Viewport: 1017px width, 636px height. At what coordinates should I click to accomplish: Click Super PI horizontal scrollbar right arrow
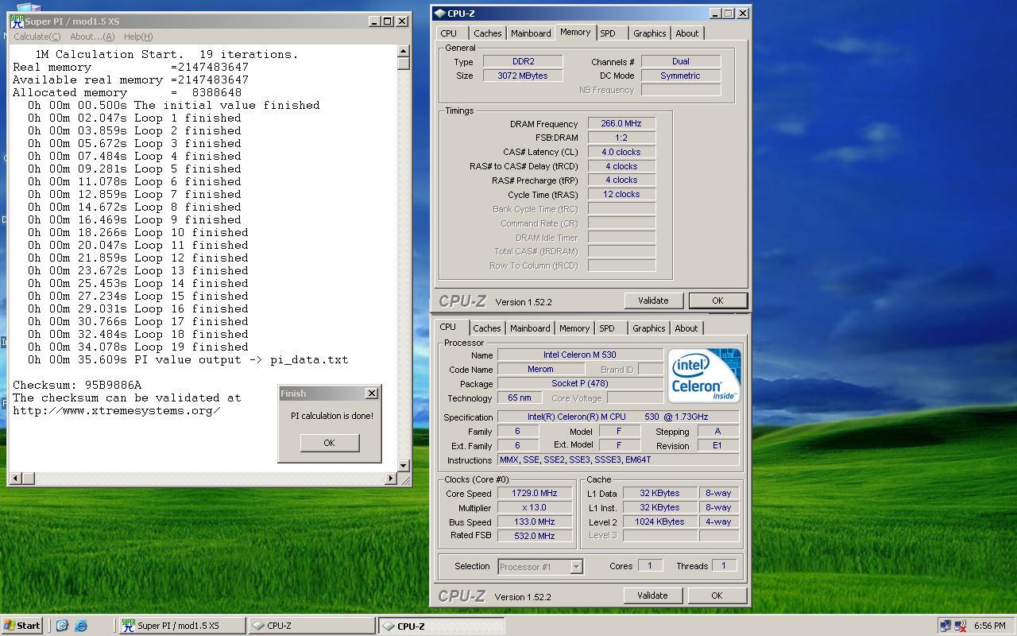click(x=390, y=478)
